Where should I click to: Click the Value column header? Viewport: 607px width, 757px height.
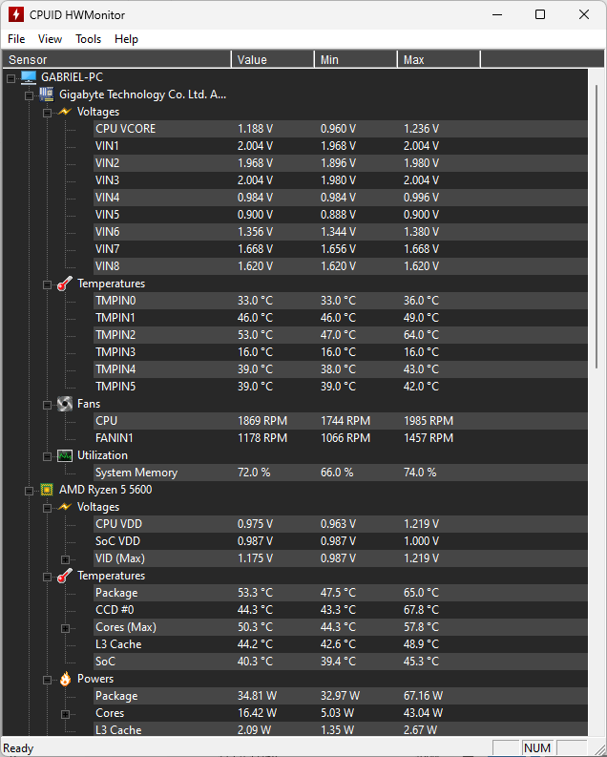(x=273, y=59)
